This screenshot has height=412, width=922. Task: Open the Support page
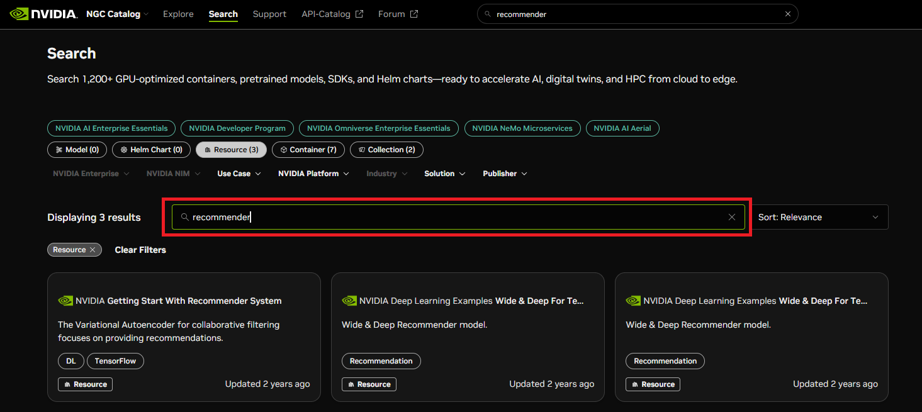click(269, 14)
